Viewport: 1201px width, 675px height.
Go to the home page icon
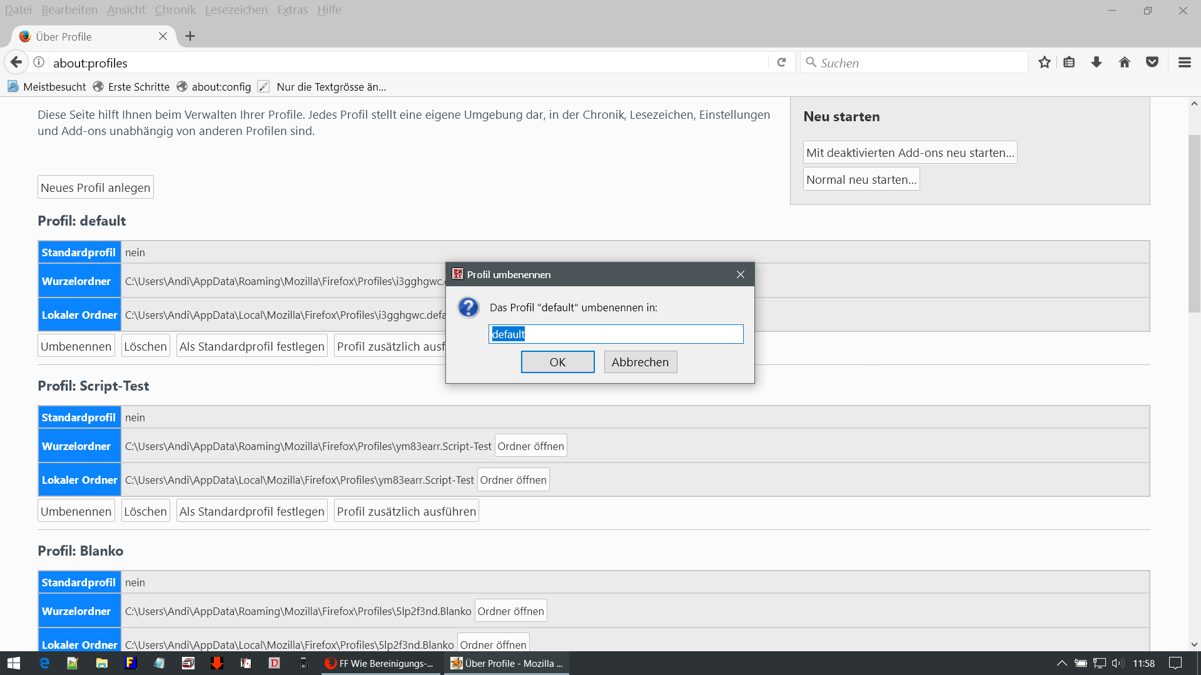(1125, 62)
